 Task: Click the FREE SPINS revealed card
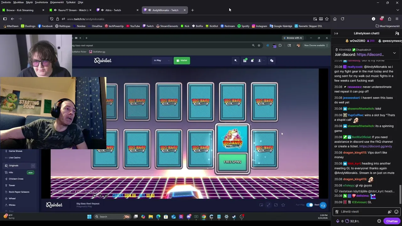(232, 149)
